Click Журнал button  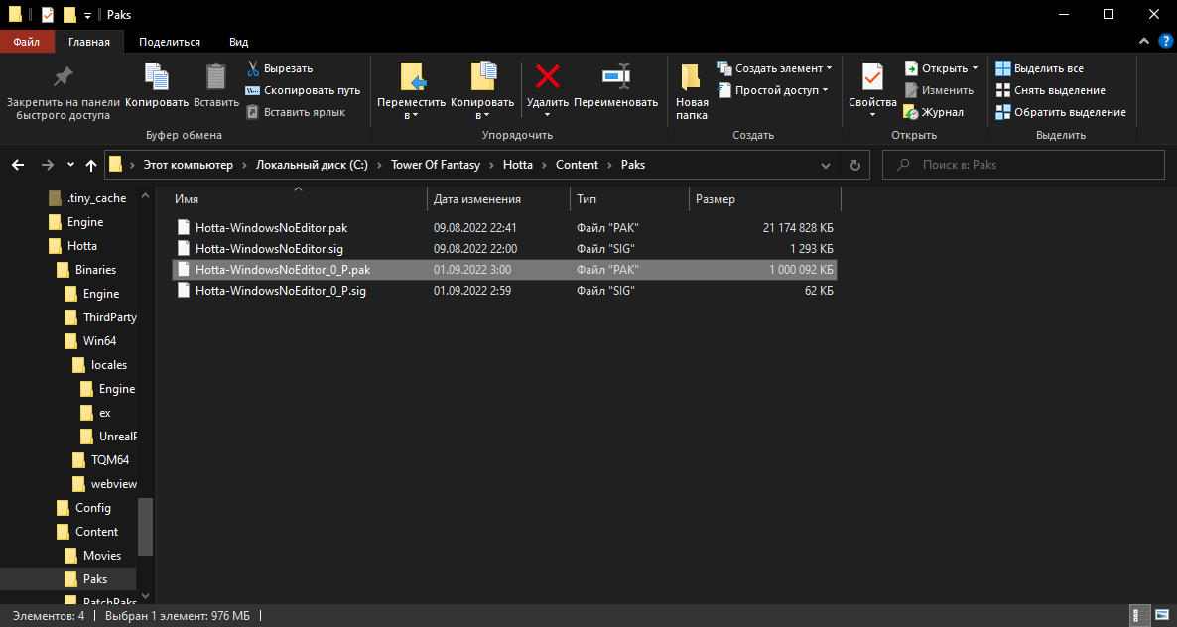point(934,112)
